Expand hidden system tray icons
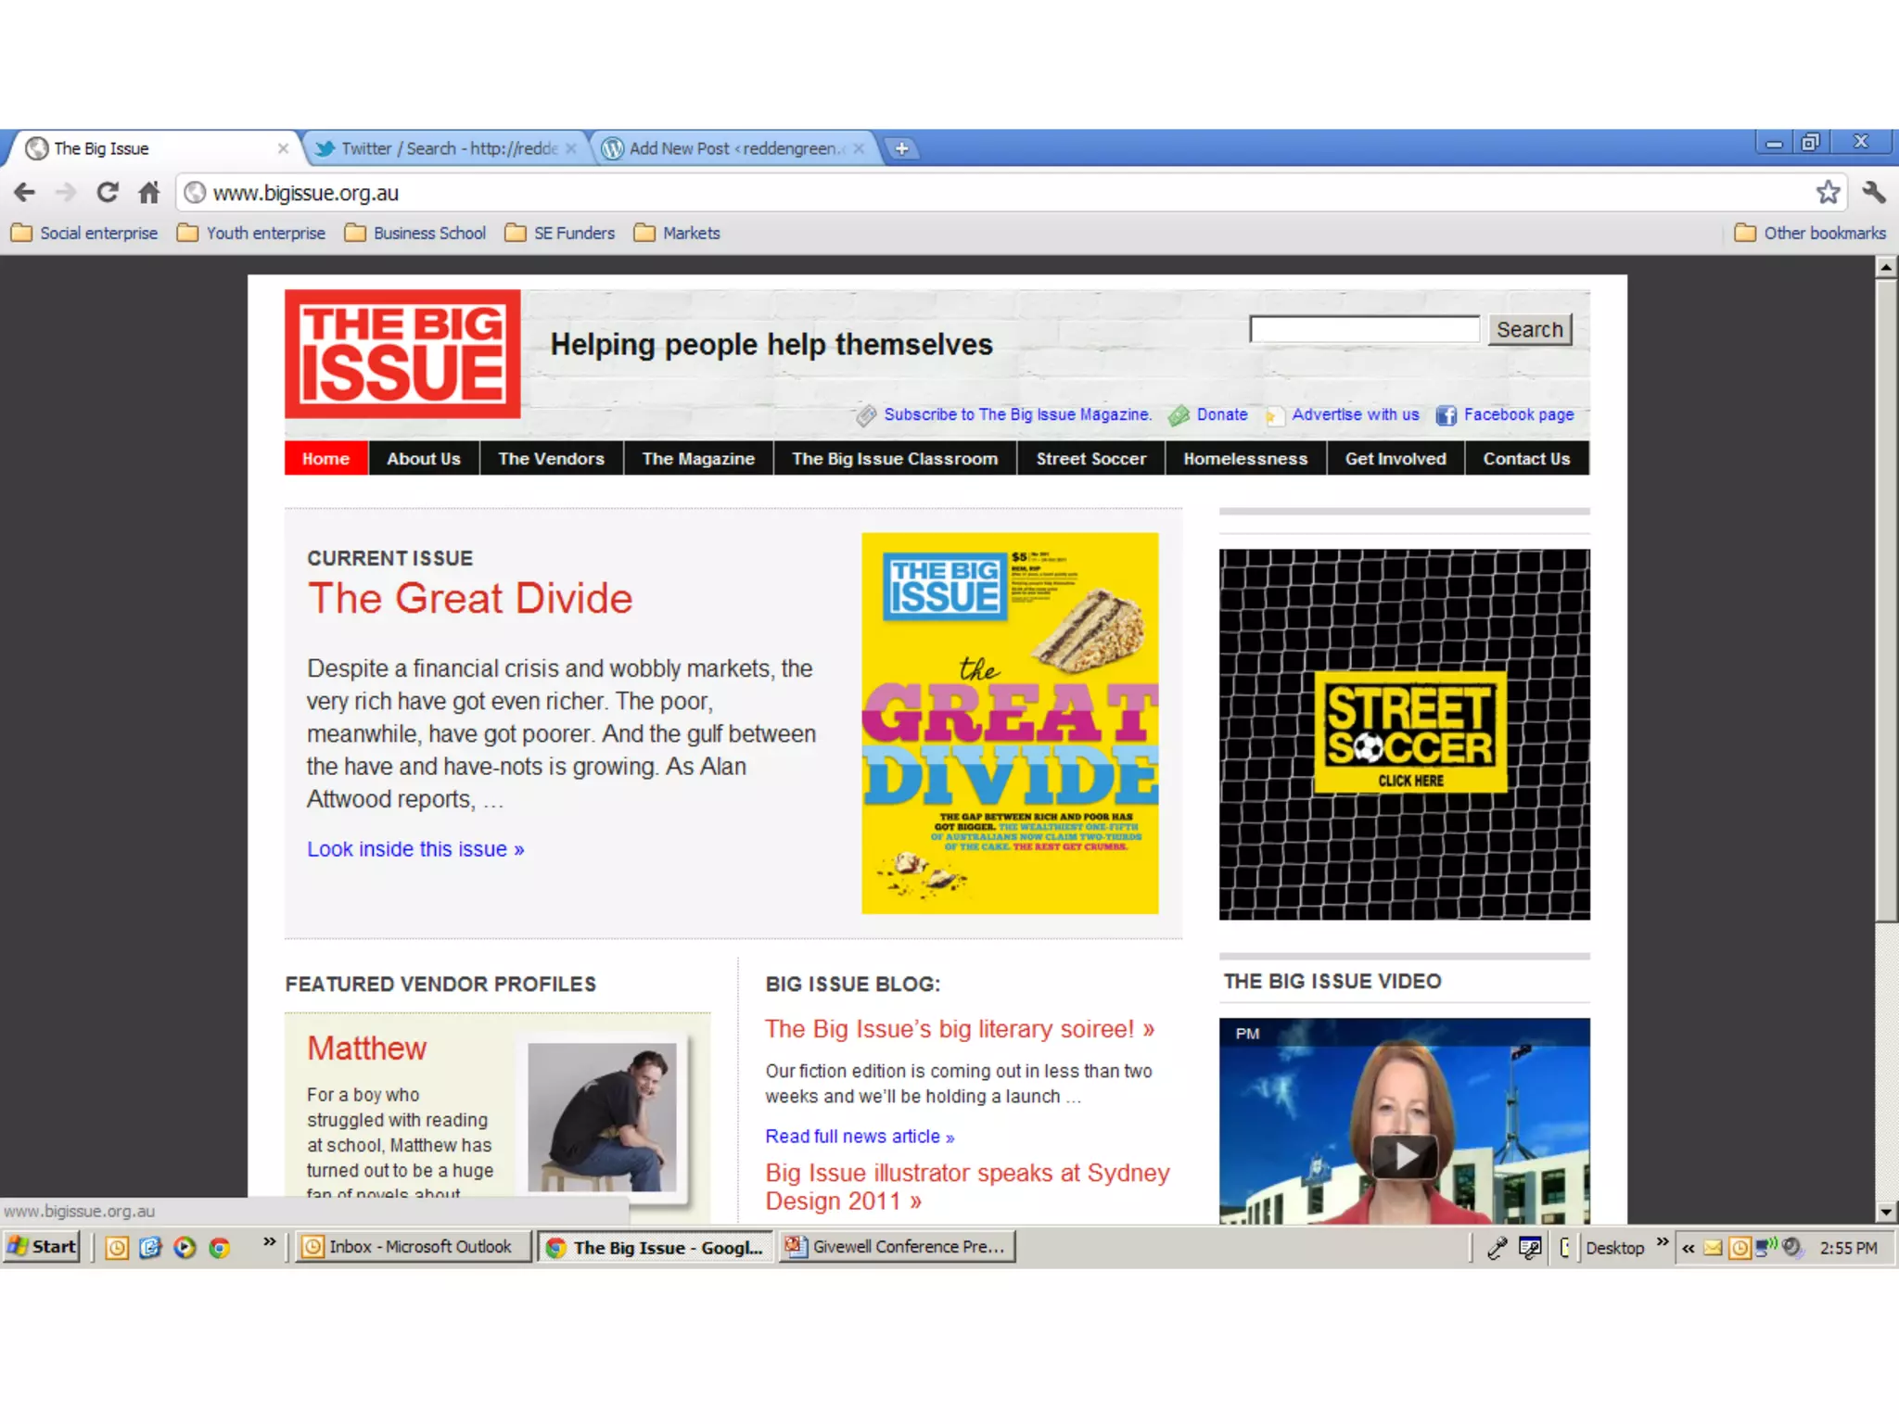Screen dimensions: 1899x1424 pos(1689,1248)
